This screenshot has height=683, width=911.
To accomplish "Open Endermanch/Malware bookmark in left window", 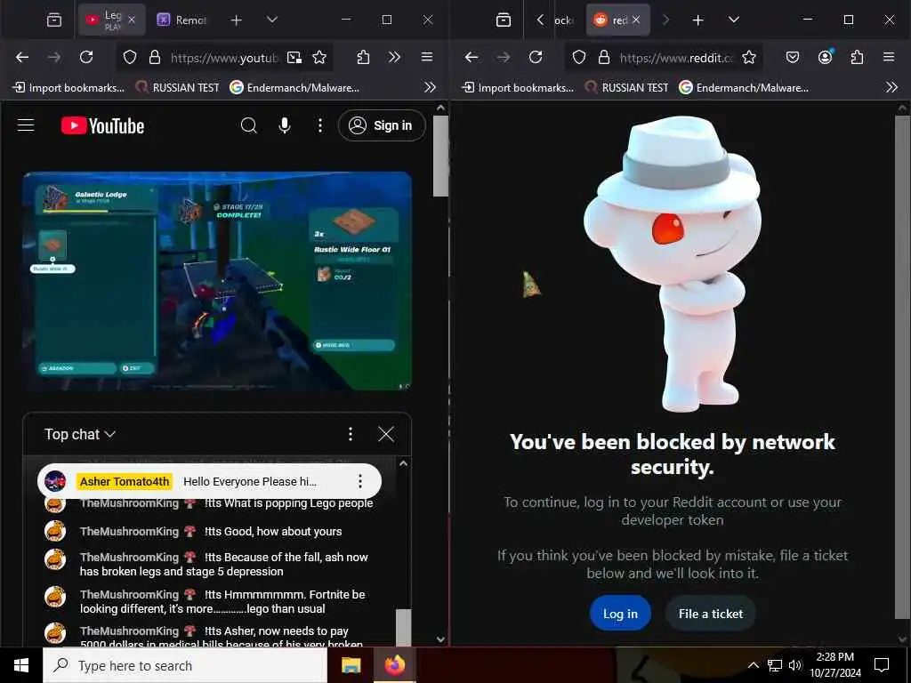I will 294,88.
